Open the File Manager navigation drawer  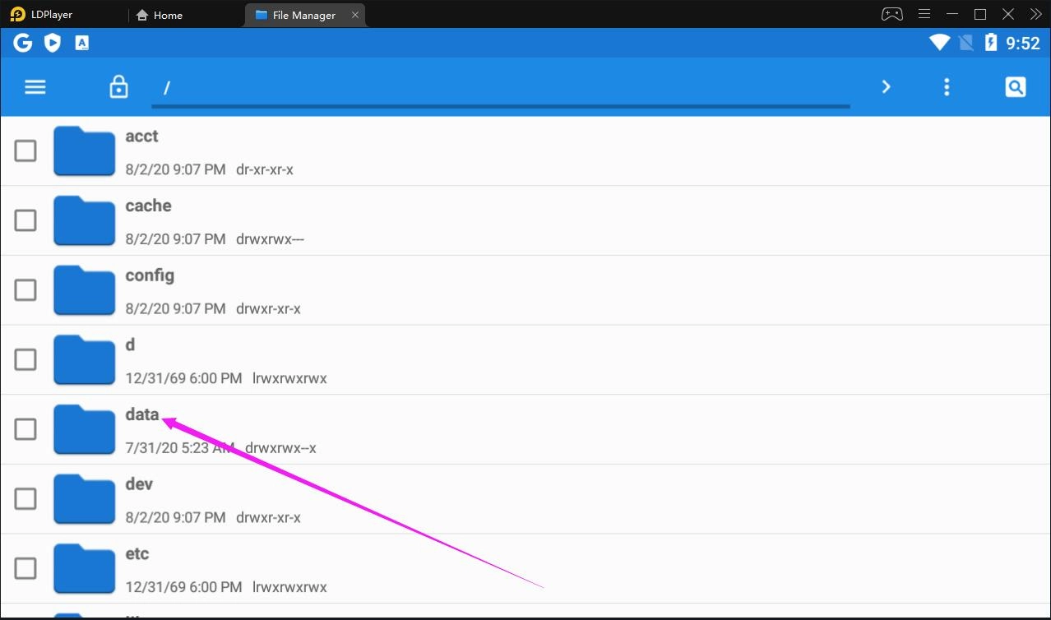pos(35,86)
